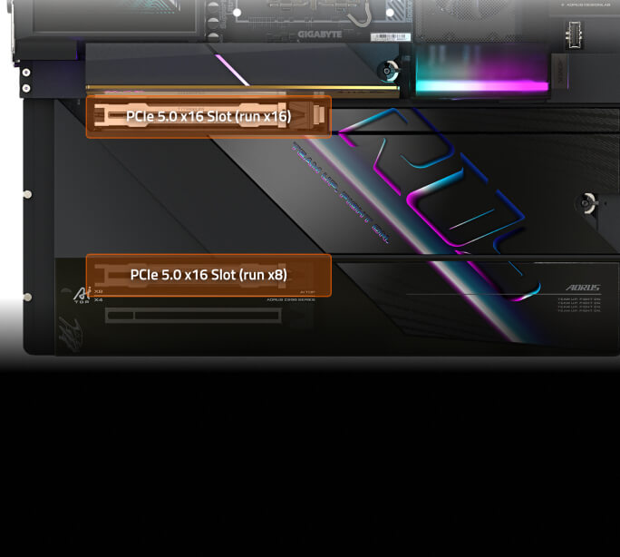Click the retention latch on the x16 slot
The width and height of the screenshot is (620, 557).
(x=319, y=116)
